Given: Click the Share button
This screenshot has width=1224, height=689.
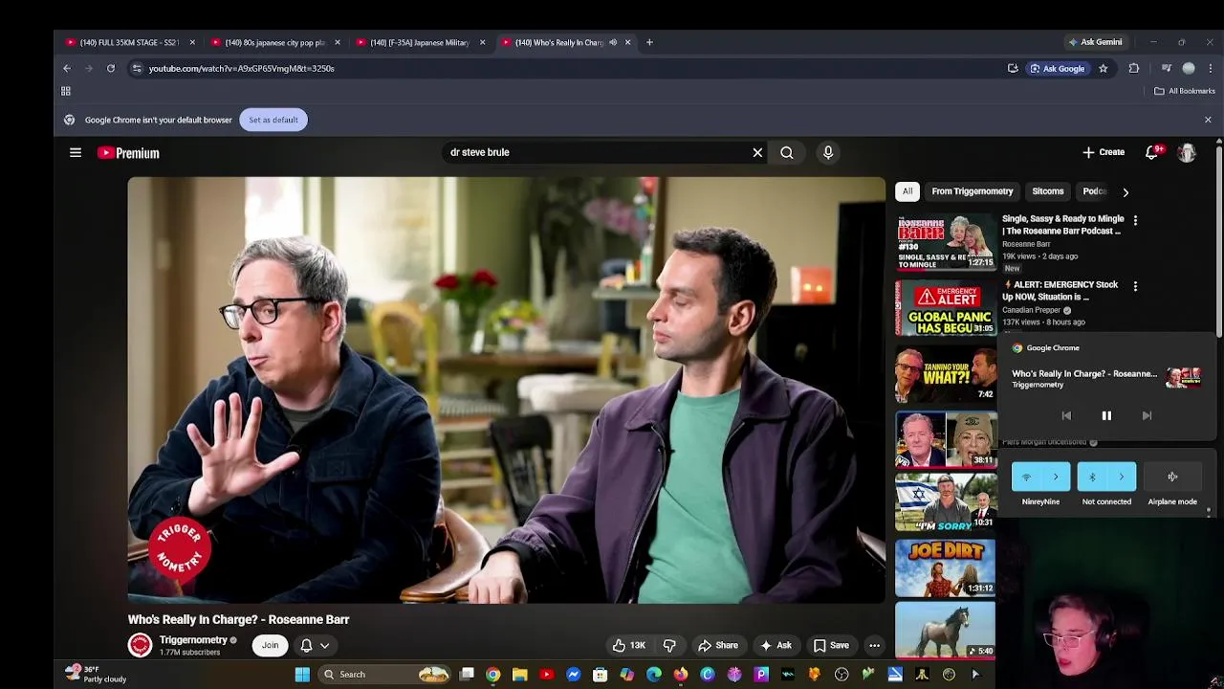Looking at the screenshot, I should click(x=718, y=645).
